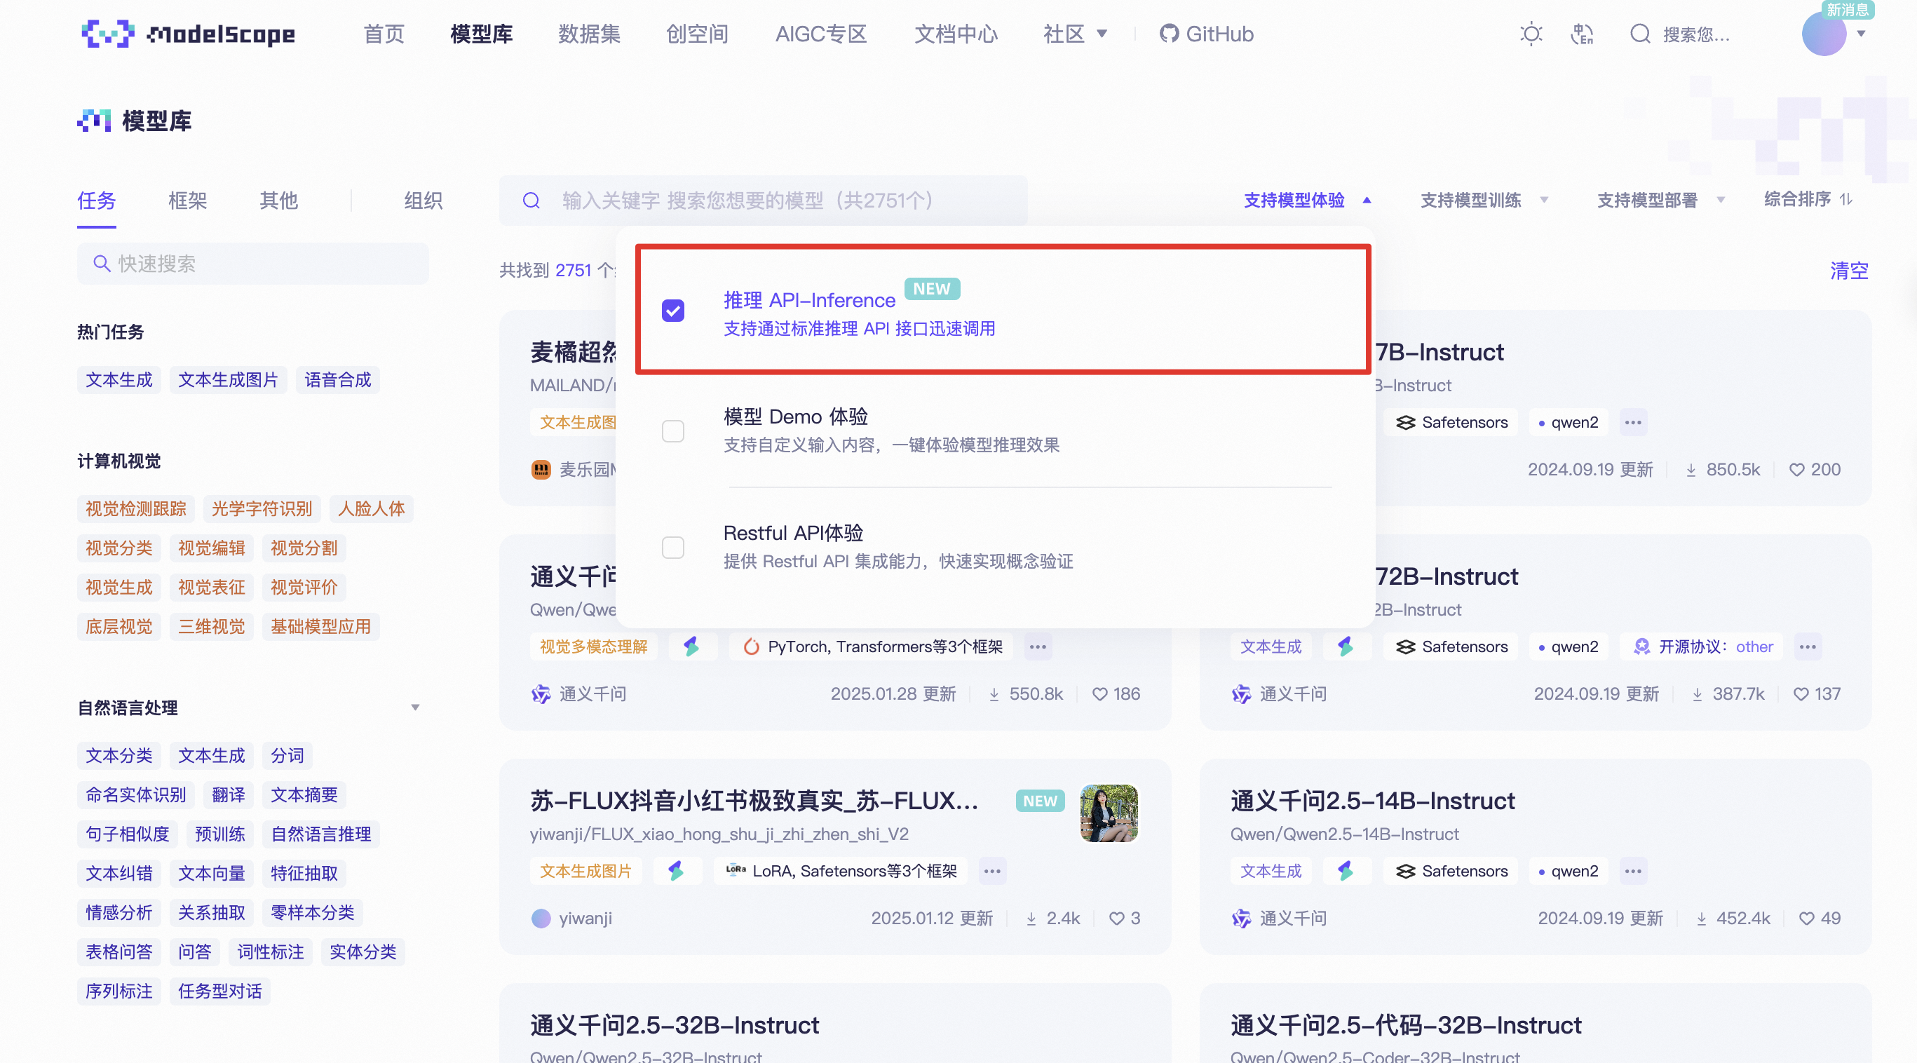Viewport: 1917px width, 1063px height.
Task: Switch to the 框架 tab
Action: 187,201
